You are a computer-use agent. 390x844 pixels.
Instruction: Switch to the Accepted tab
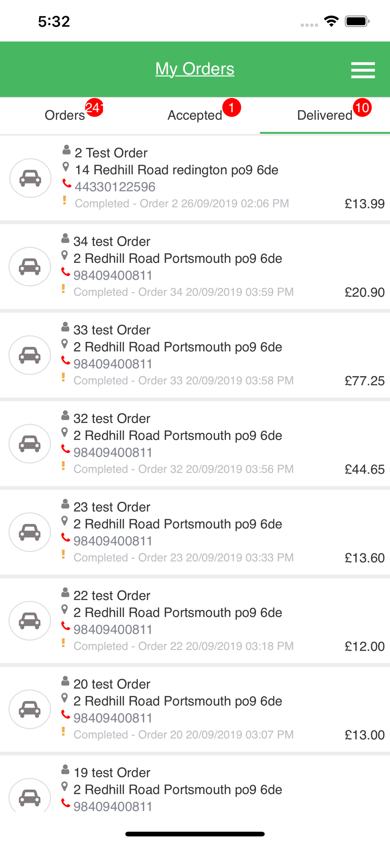coord(195,115)
